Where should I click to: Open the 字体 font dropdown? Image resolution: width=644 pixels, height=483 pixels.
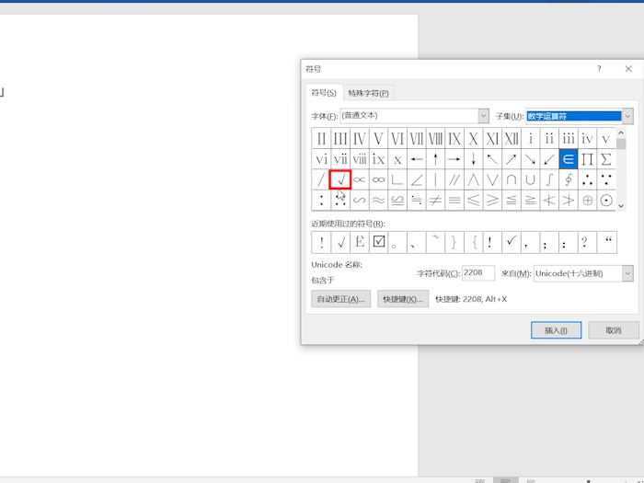tap(483, 116)
